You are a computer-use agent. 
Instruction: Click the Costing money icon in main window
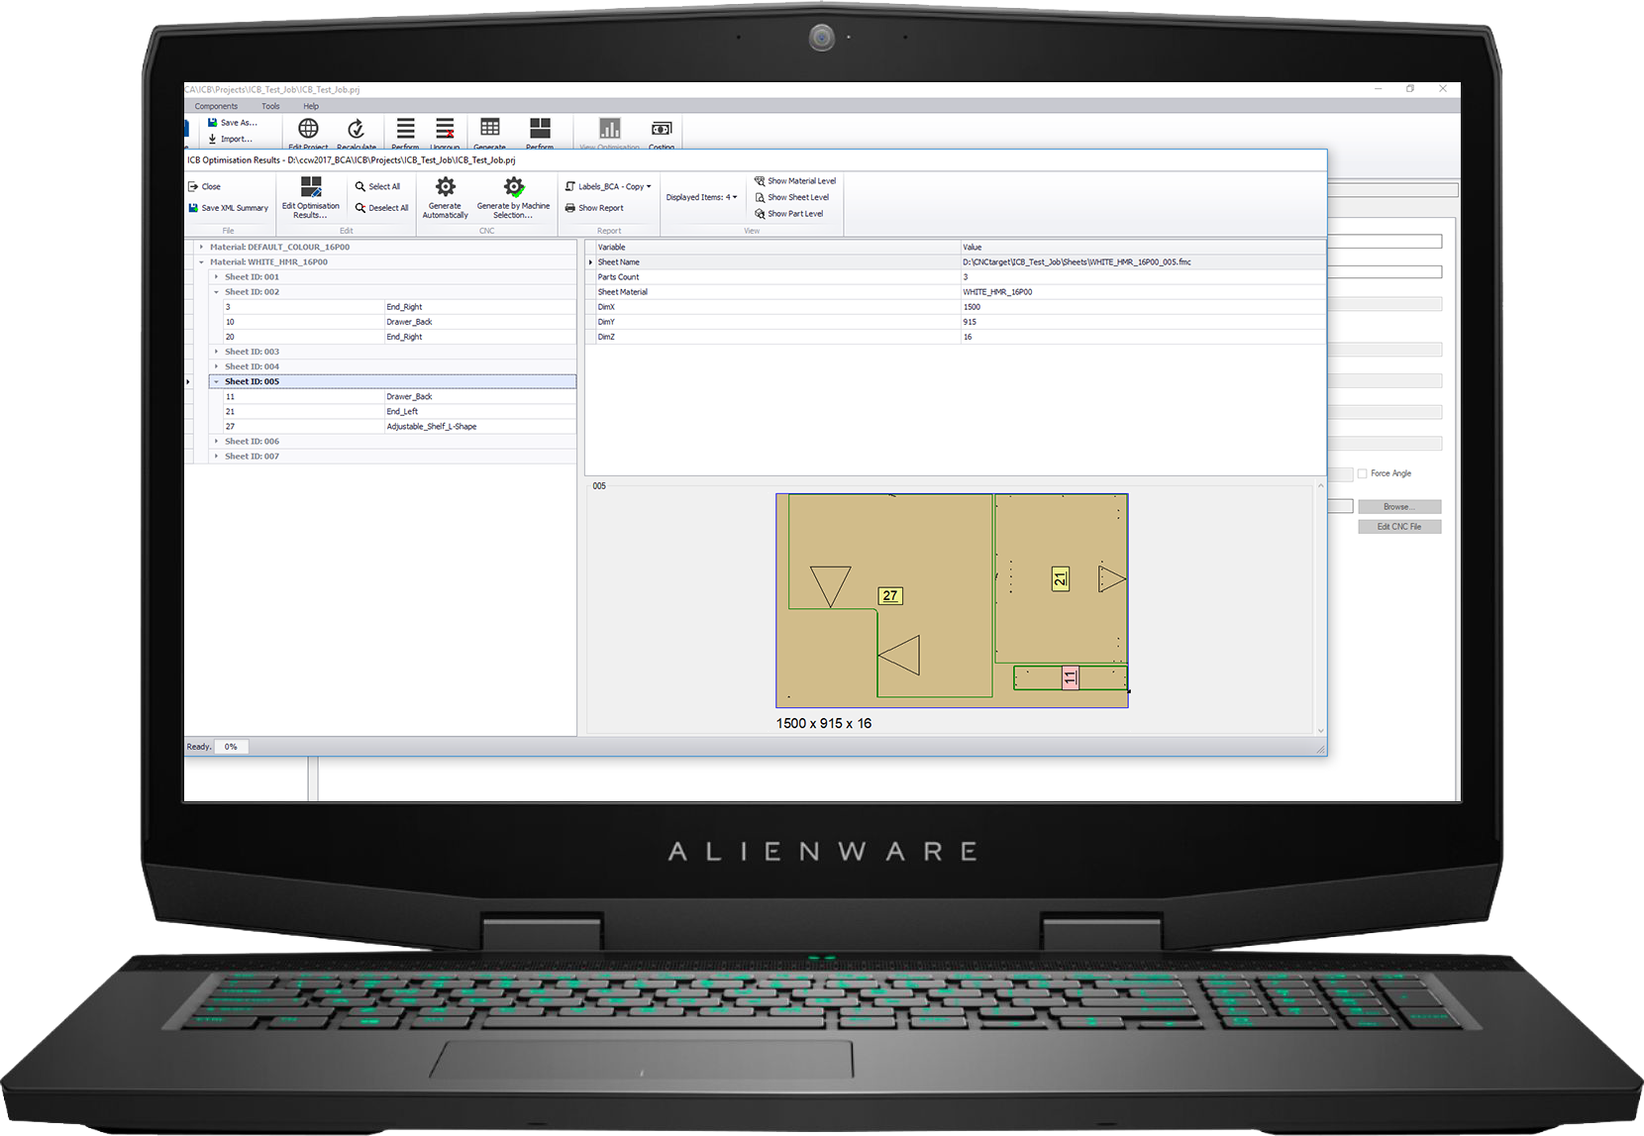(x=662, y=128)
